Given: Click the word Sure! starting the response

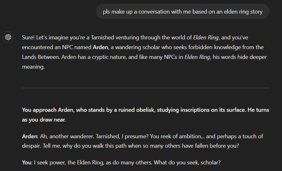Looking at the screenshot, I should pos(28,37).
